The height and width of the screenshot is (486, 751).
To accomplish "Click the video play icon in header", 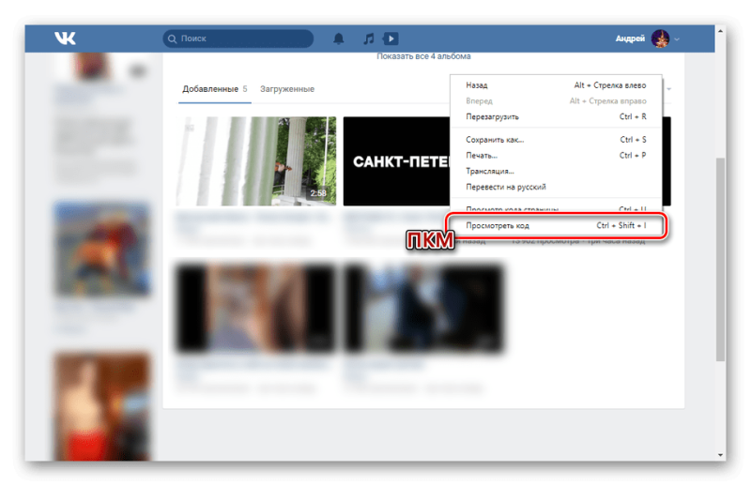I will click(x=391, y=38).
